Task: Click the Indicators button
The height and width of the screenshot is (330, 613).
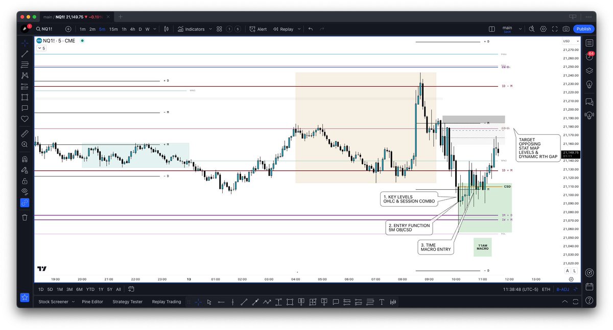Action: pos(191,29)
